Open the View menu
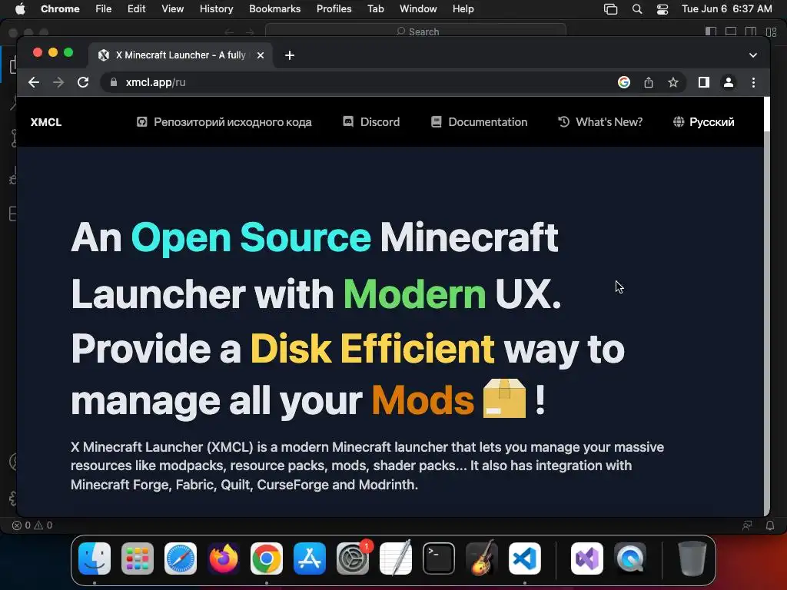Viewport: 787px width, 590px height. 172,9
